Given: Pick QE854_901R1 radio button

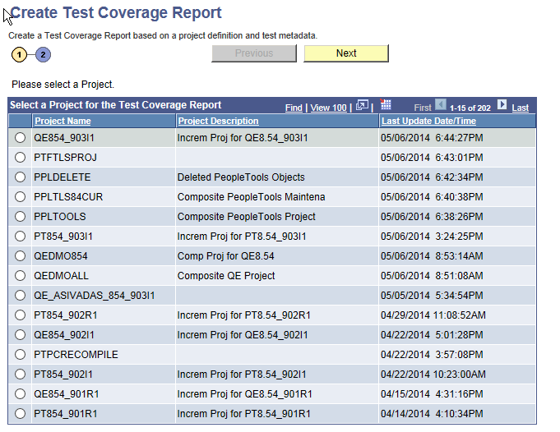Looking at the screenshot, I should [20, 394].
